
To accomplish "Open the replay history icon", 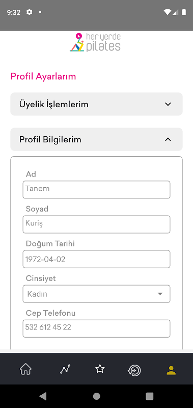I will click(x=134, y=370).
